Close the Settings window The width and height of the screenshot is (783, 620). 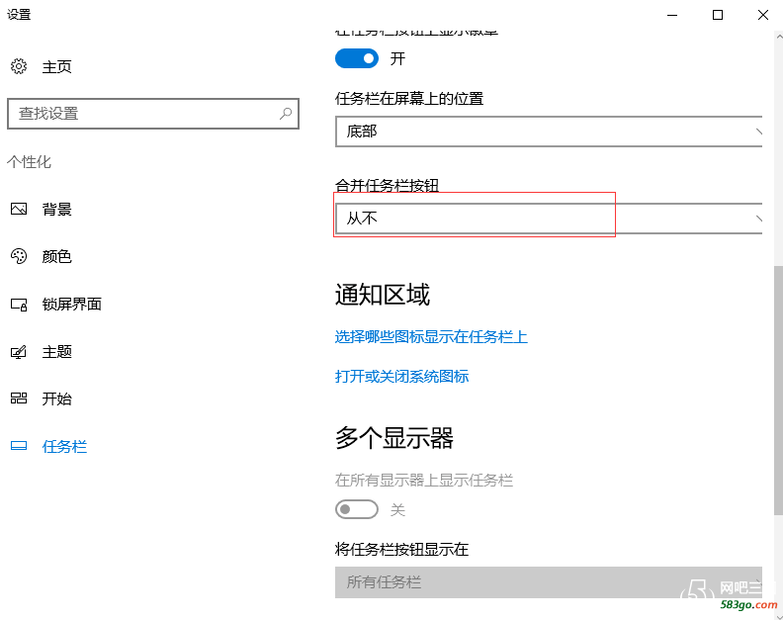[762, 15]
